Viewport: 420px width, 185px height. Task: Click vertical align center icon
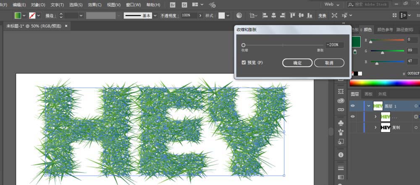[x=301, y=15]
